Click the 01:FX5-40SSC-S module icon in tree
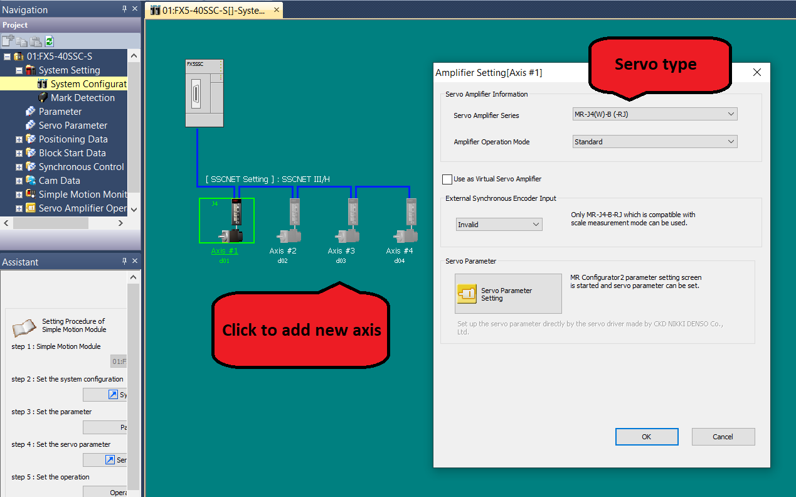Image resolution: width=796 pixels, height=497 pixels. pos(19,56)
